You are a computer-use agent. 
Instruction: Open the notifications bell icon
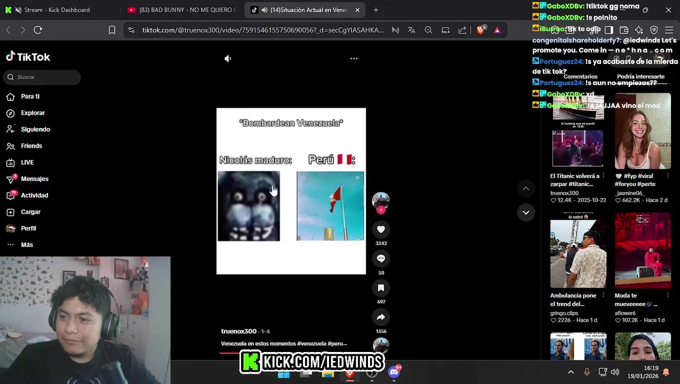[666, 372]
